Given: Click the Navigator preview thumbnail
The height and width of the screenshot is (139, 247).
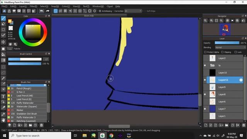Looking at the screenshot, I should [x=225, y=30].
